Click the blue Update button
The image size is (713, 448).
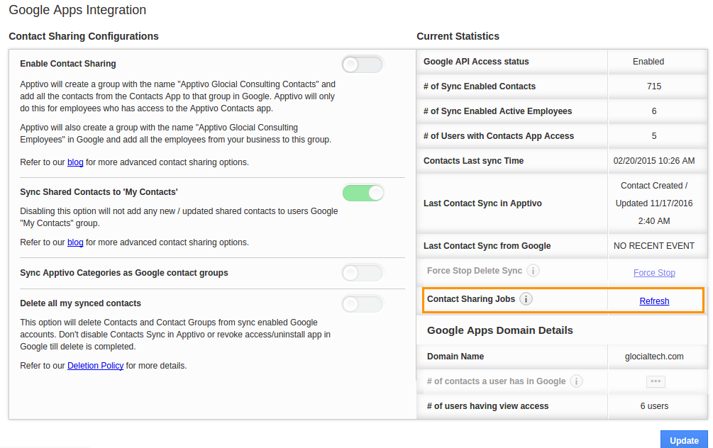(684, 439)
